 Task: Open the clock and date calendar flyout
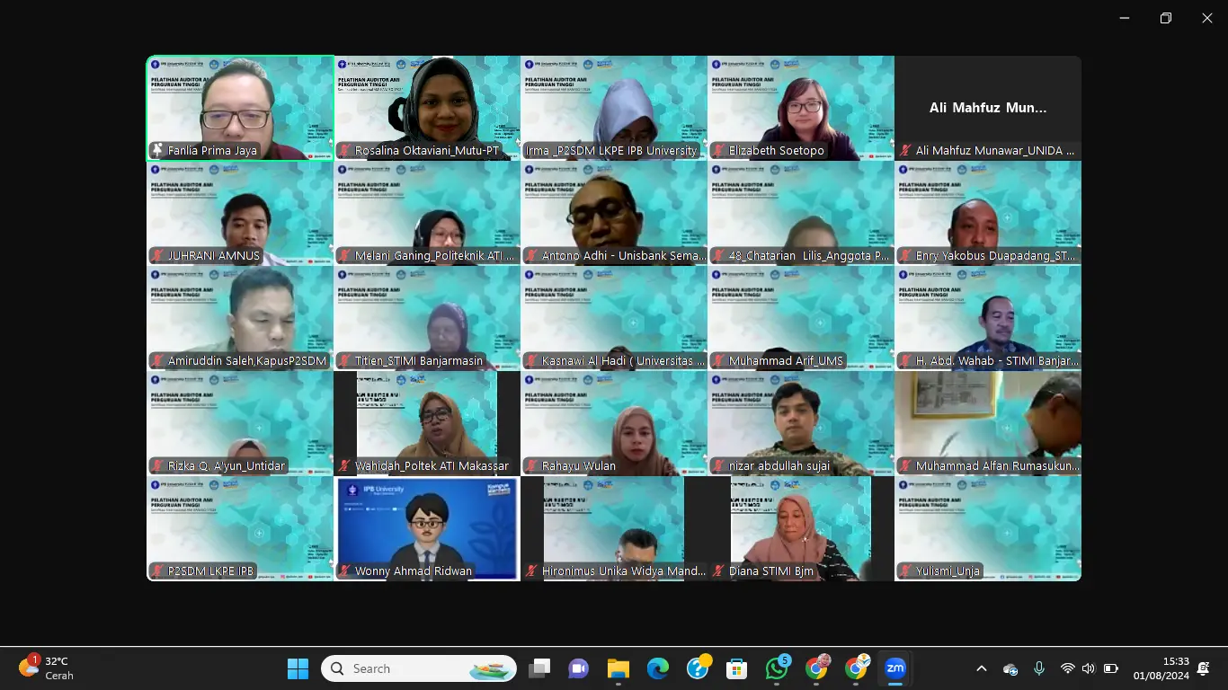pyautogui.click(x=1161, y=668)
